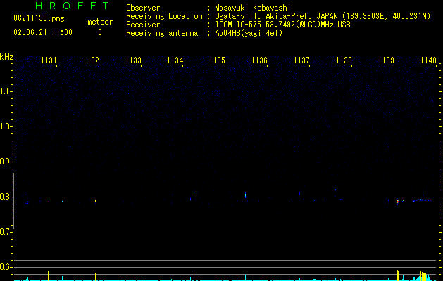This screenshot has width=443, height=281.
Task: Click the echo spot at 1131 on 0.8 kHz line
Action: coord(49,202)
